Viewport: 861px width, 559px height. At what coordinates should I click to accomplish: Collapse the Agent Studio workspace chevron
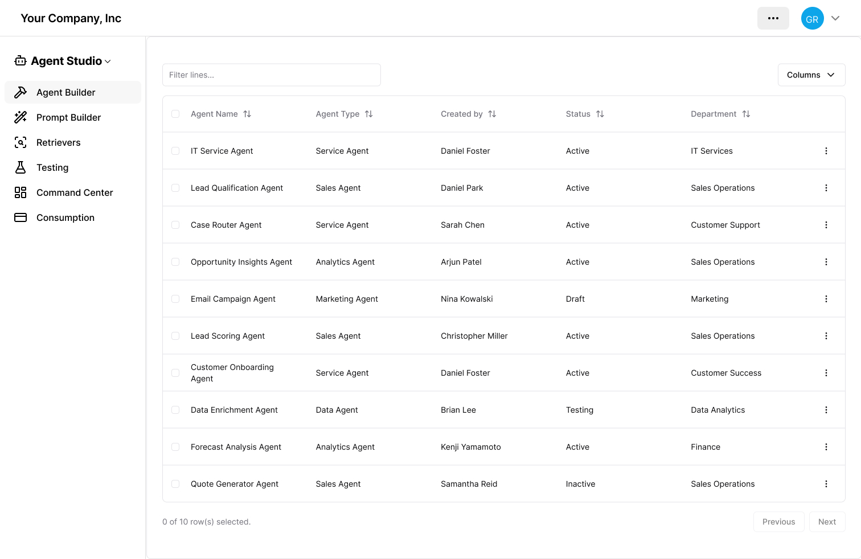(x=107, y=61)
